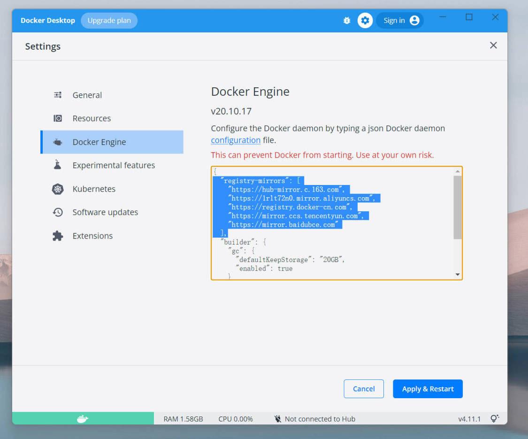Close the Settings panel with X
Screen dimensions: 528x439
[x=493, y=46]
